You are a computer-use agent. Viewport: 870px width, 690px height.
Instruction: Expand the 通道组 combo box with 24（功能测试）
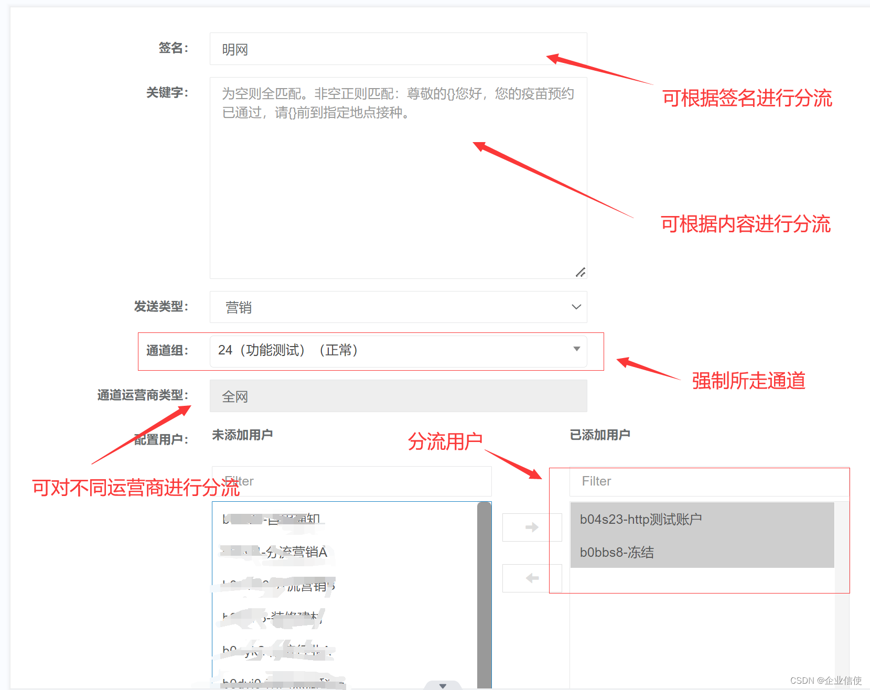point(398,351)
